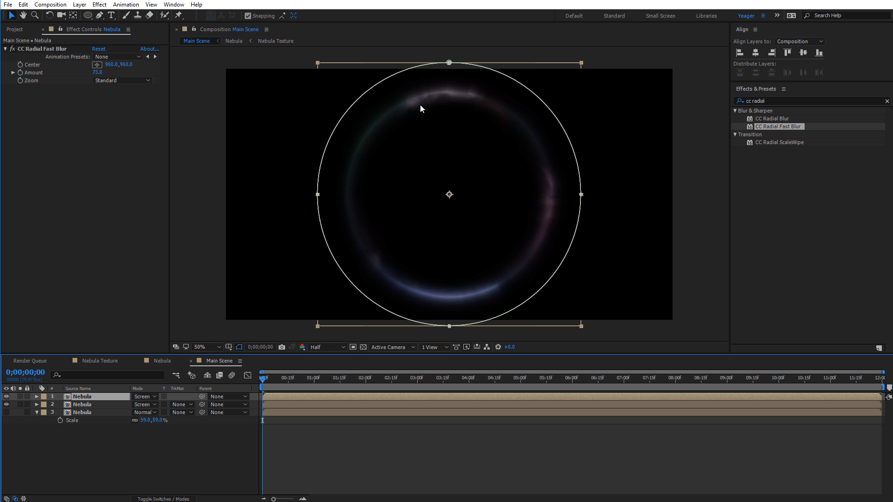Click Toggle Switches / Modes button
Image resolution: width=893 pixels, height=502 pixels.
(163, 499)
